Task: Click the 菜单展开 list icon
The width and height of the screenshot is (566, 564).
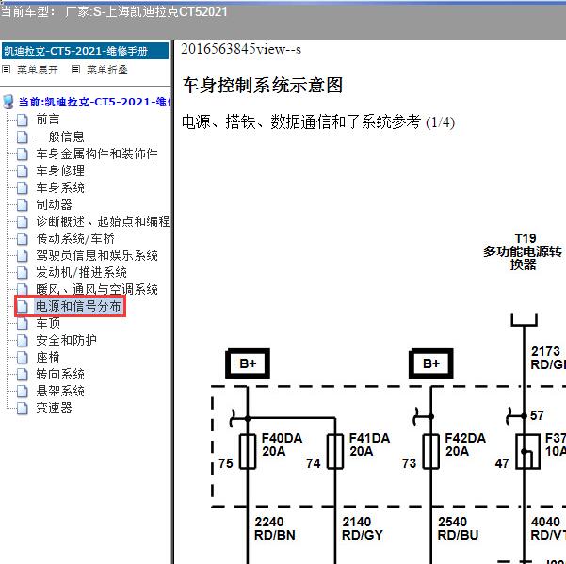Action: click(7, 70)
